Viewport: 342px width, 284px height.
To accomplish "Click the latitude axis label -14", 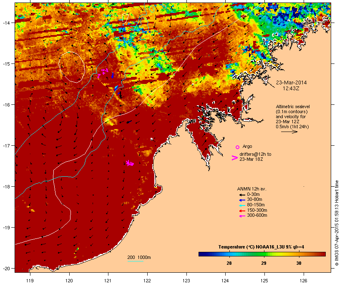I will click(6, 23).
